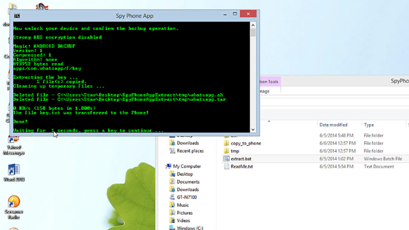
Task: Click the 6/5/2014 5:54 PM date for ReadMe.txt
Action: click(x=336, y=166)
